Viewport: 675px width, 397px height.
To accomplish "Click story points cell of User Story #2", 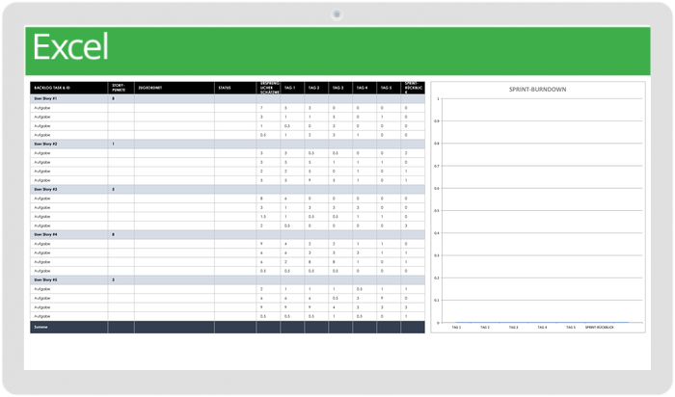I will coord(121,145).
